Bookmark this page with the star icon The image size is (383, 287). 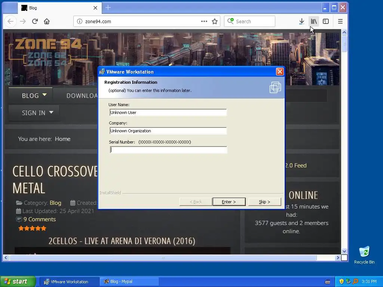(x=215, y=21)
